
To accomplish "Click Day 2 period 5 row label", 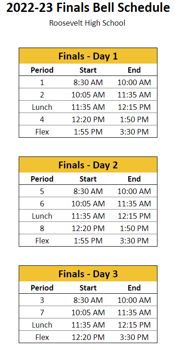I will coord(42,192).
